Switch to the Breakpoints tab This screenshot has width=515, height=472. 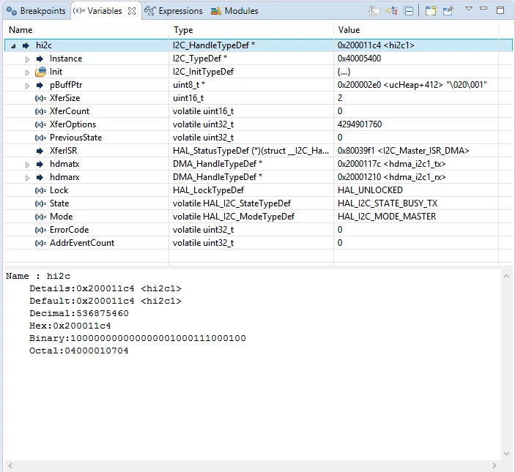click(36, 11)
